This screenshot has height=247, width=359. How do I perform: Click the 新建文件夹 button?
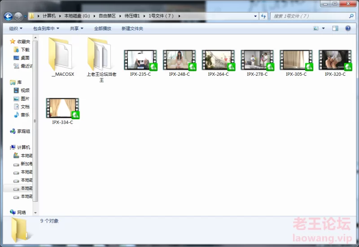132,28
